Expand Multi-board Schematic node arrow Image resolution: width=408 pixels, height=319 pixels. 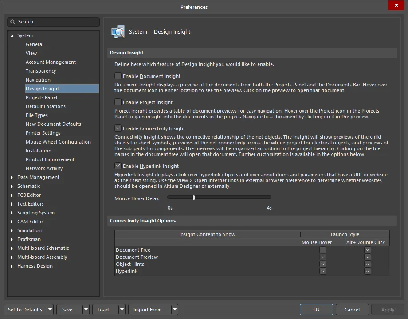coord(12,248)
